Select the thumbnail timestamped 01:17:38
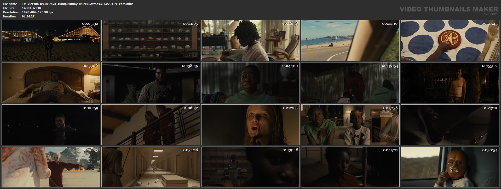This screenshot has width=501, height=189. pos(350,125)
